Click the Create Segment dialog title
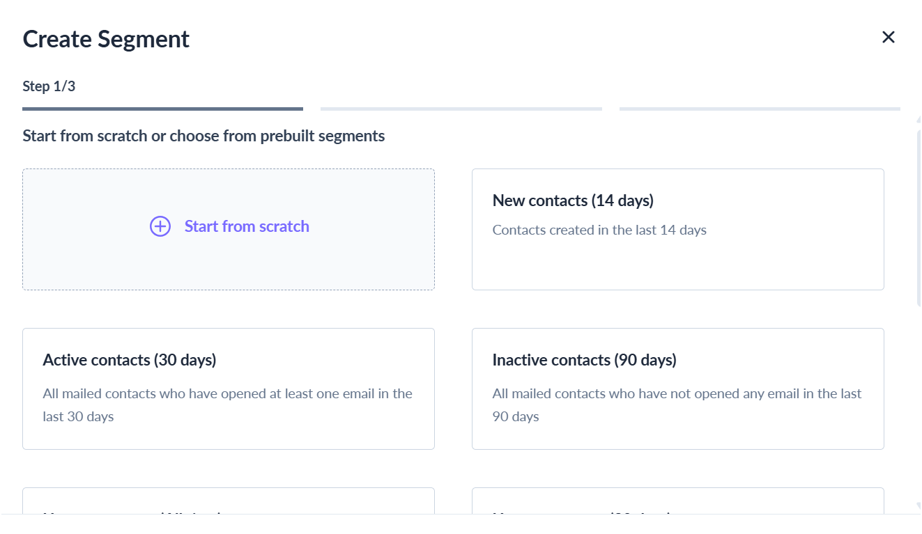Screen dimensions: 922x534 pyautogui.click(x=106, y=39)
